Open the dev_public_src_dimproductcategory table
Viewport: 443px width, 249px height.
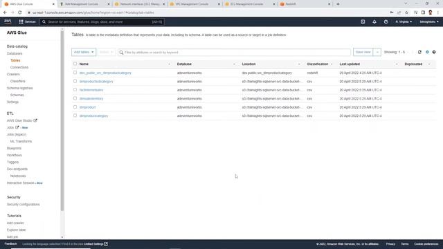[105, 73]
